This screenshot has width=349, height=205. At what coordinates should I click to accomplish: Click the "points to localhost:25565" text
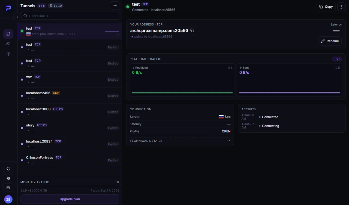153,37
